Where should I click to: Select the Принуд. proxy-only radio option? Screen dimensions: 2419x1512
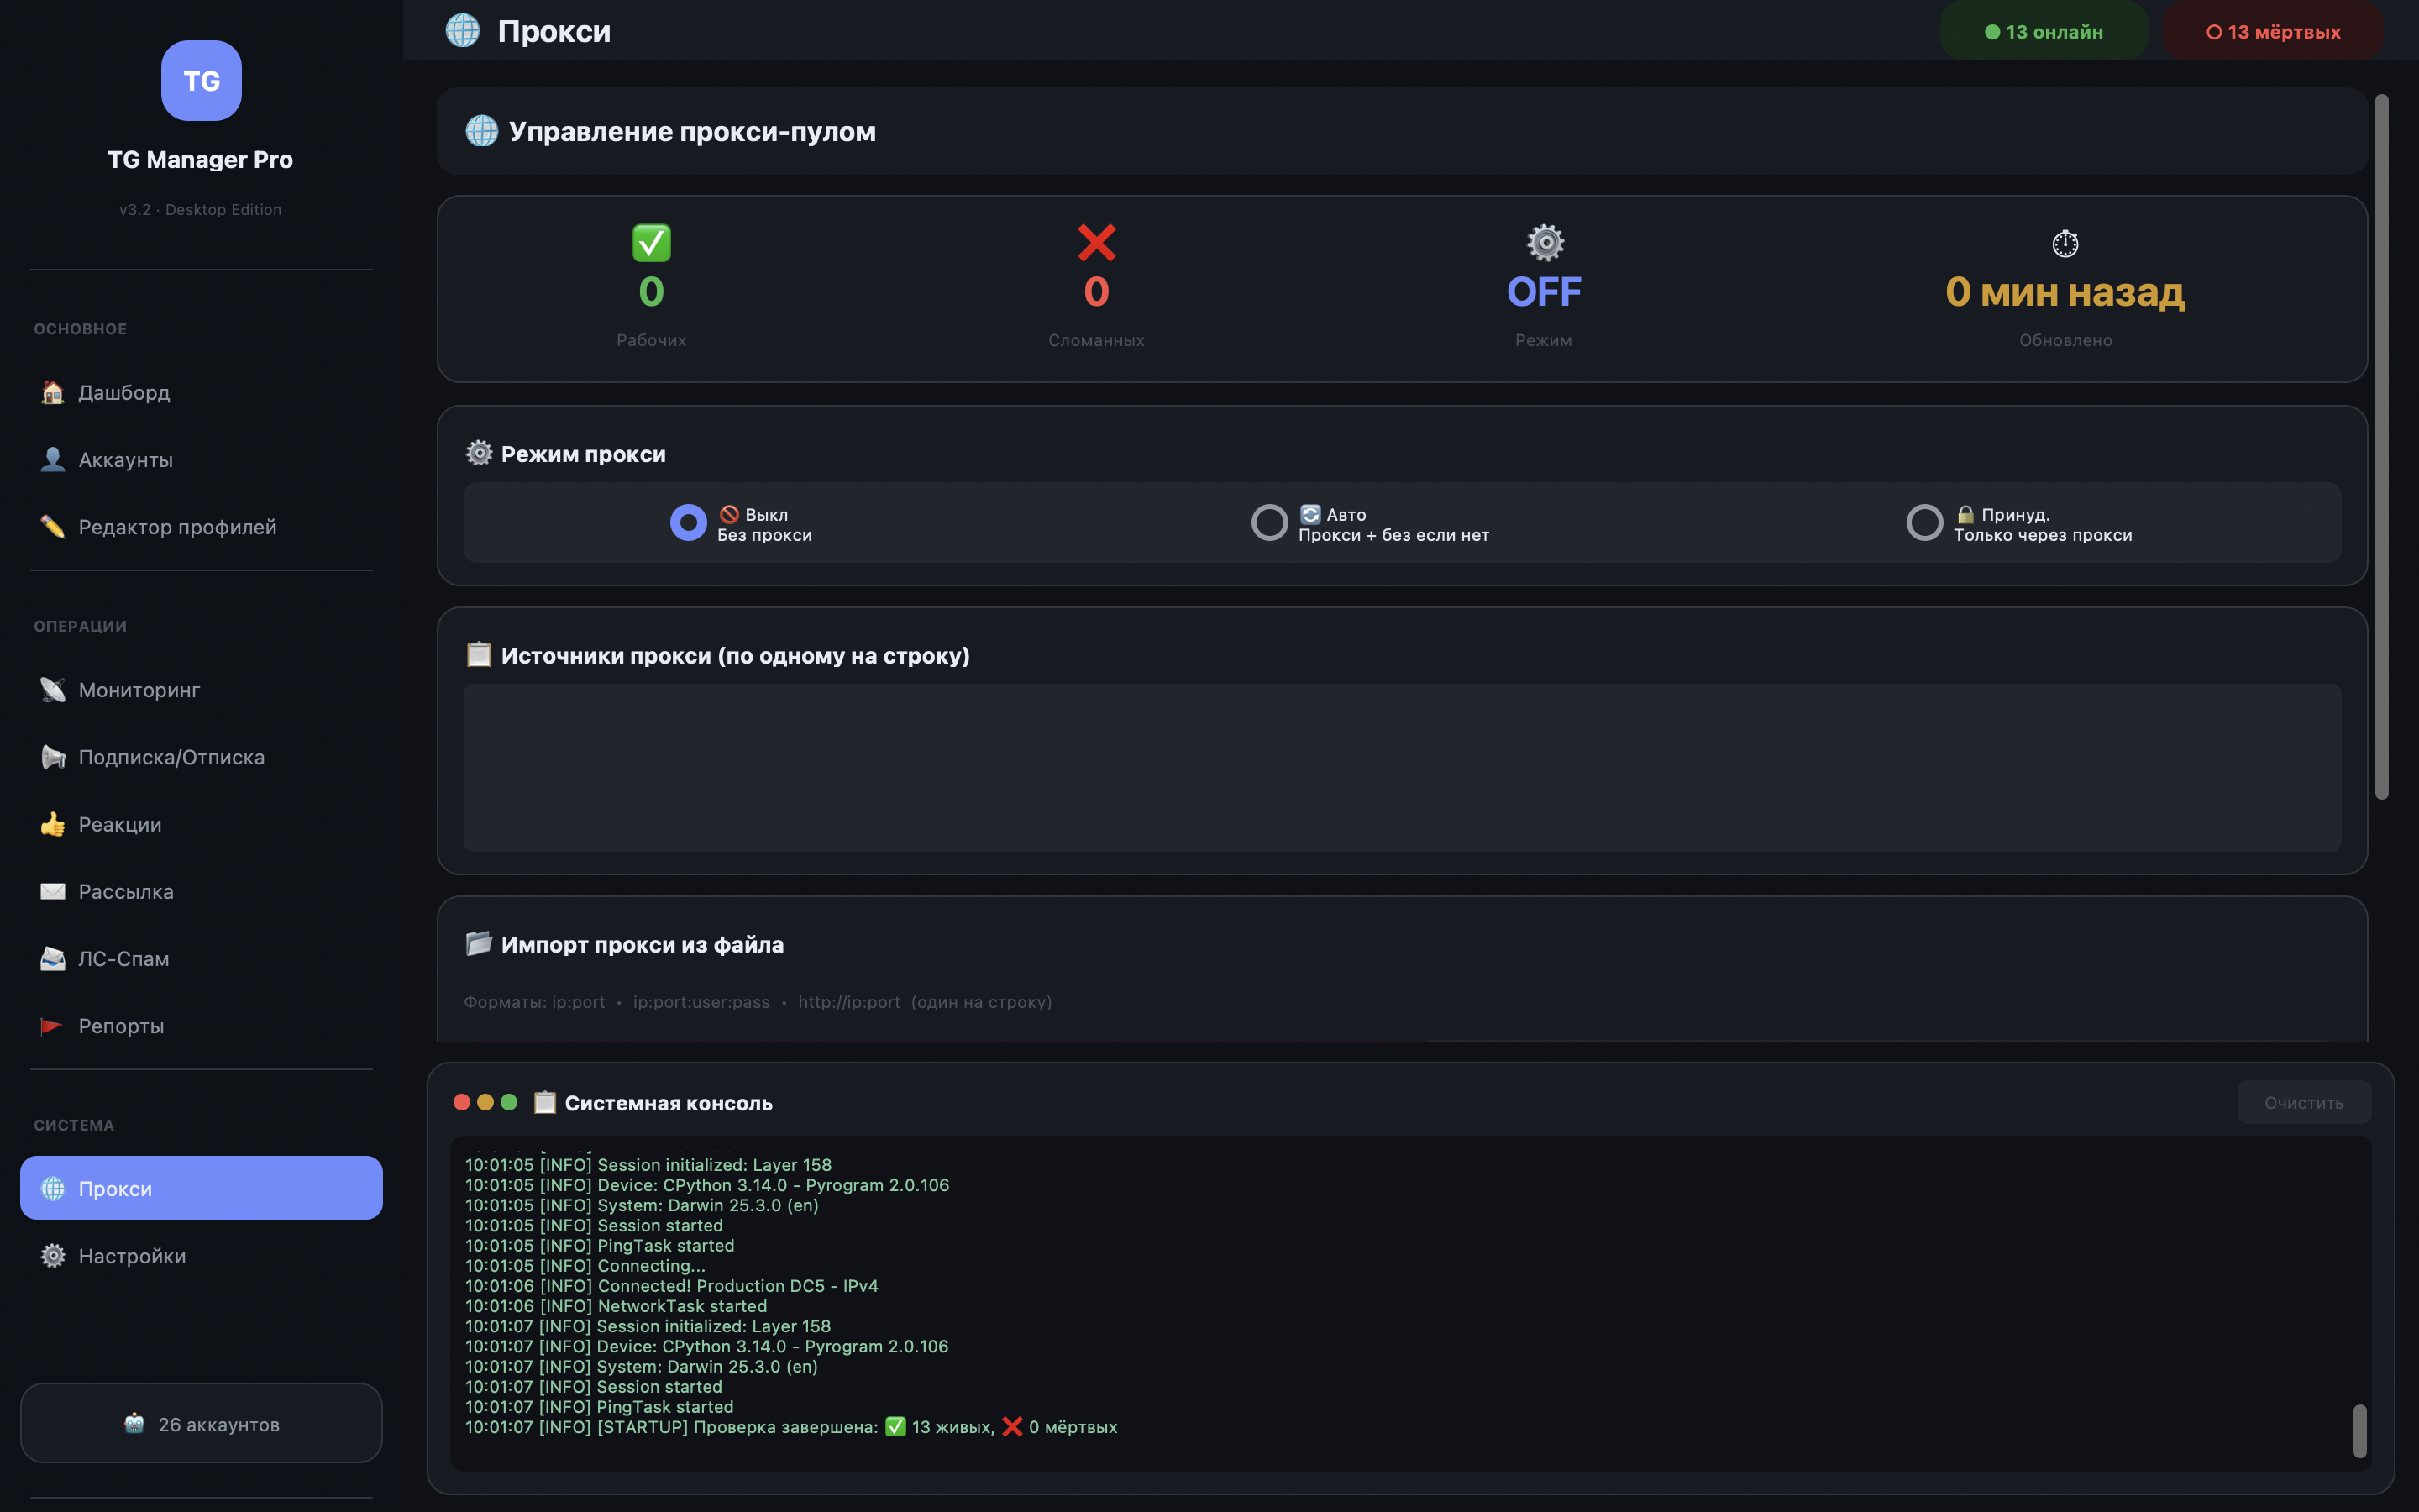(1924, 522)
